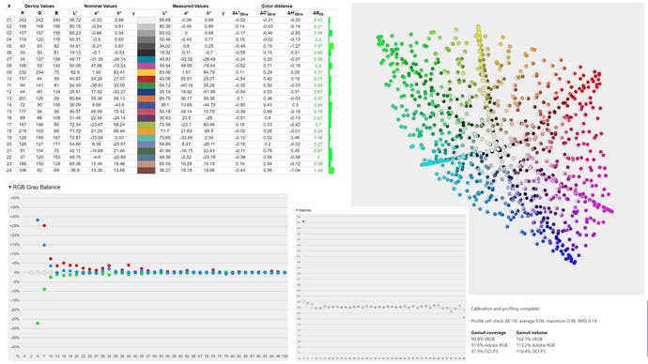
Task: Select the yellow-green color swatch in row 17
Action: (x=146, y=124)
